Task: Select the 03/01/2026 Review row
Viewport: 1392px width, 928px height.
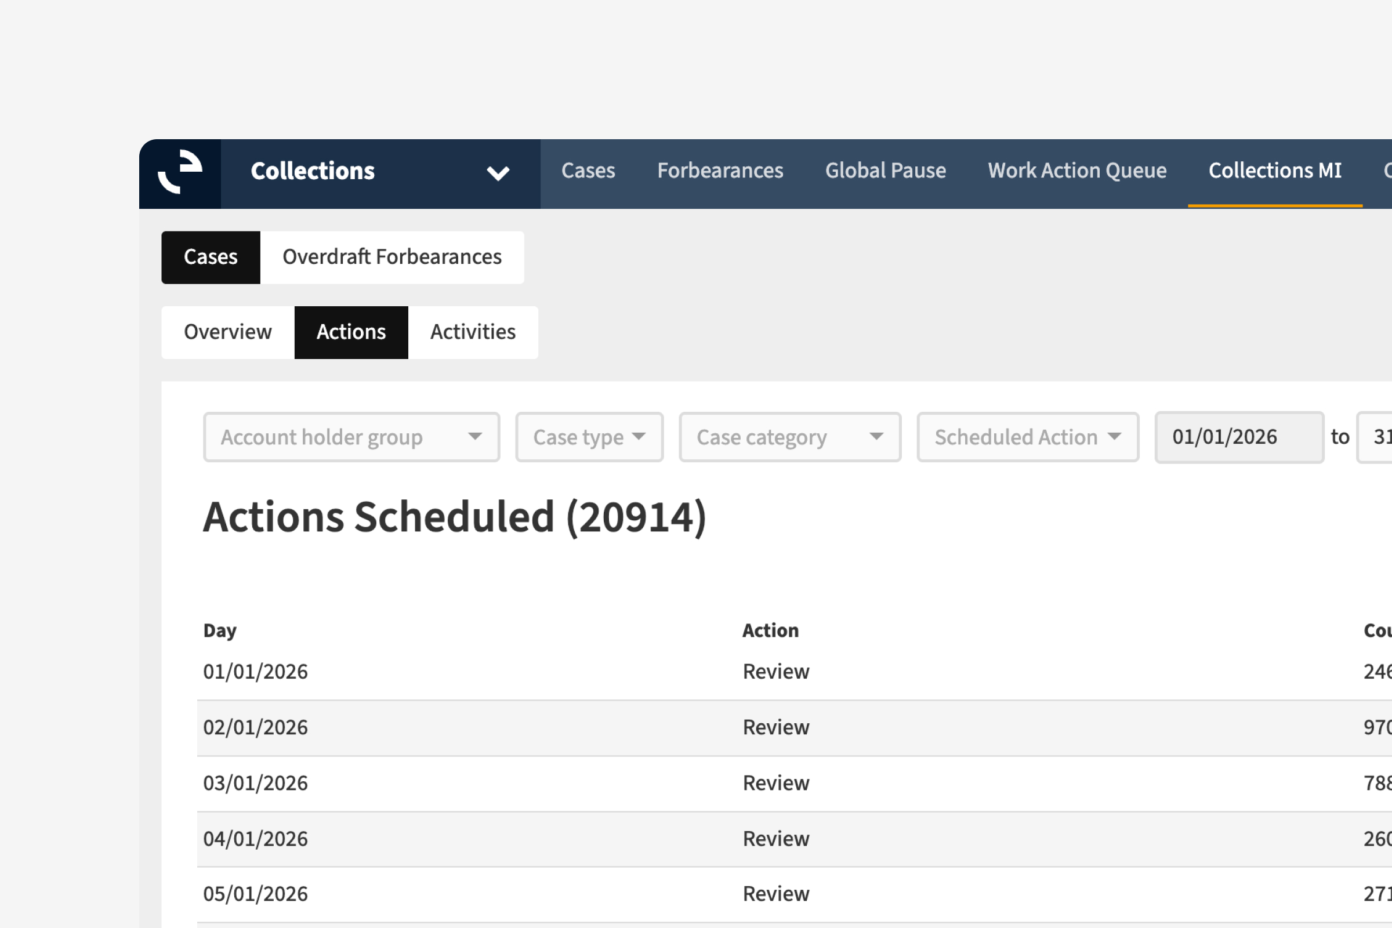Action: click(x=775, y=783)
